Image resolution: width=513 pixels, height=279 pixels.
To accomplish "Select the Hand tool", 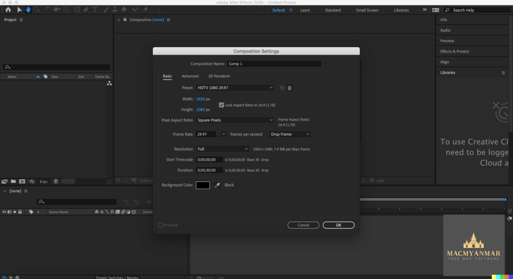I will coord(28,10).
